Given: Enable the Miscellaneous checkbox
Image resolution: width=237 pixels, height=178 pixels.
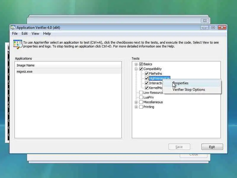Looking at the screenshot, I should tap(141, 102).
